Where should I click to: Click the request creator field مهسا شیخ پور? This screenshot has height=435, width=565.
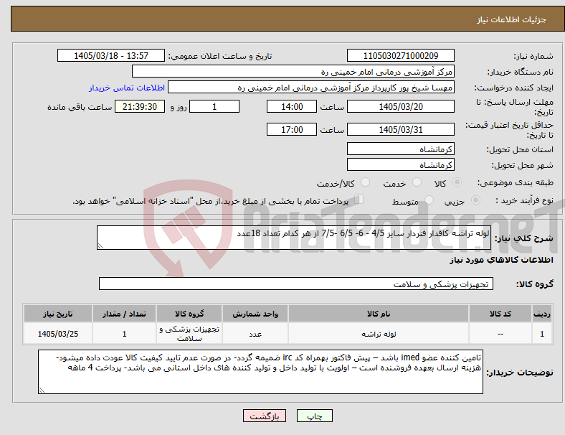point(311,88)
